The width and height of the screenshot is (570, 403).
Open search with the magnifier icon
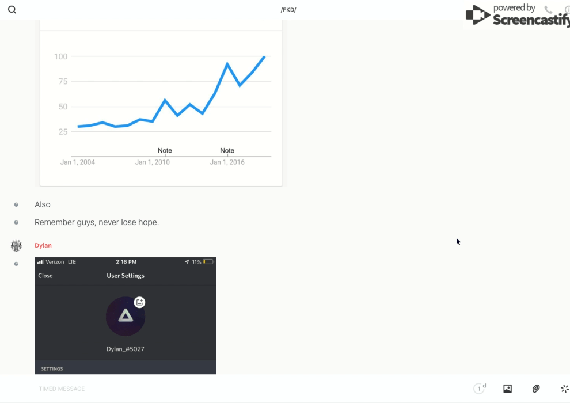click(12, 10)
